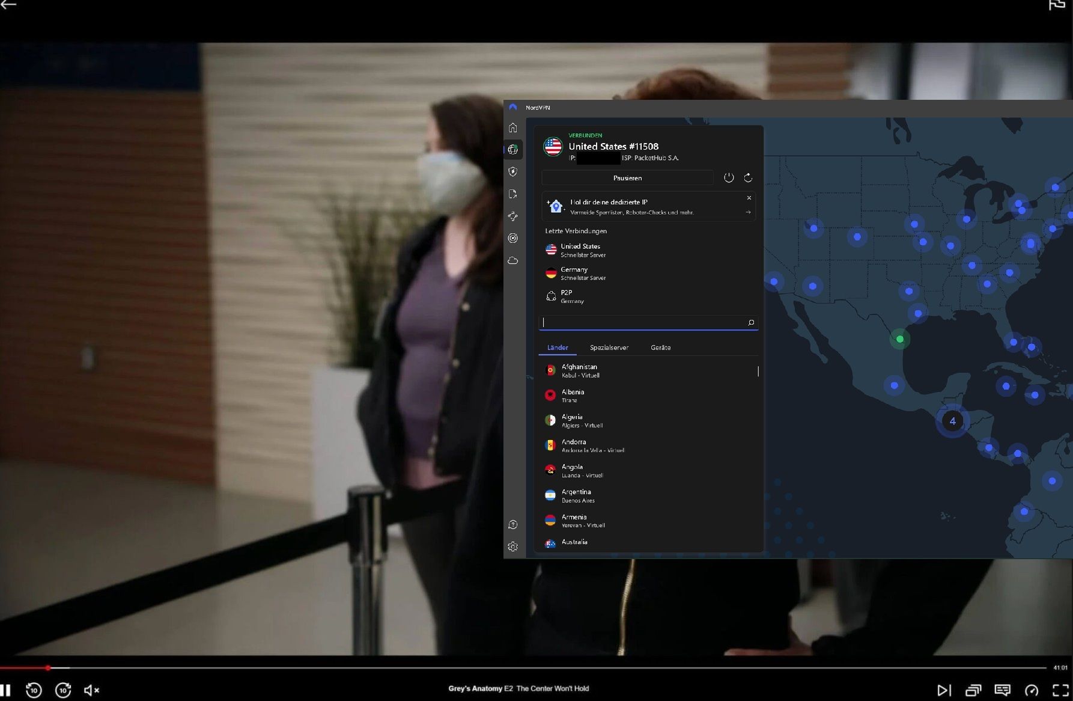Open NordVPN Home sidebar icon
The height and width of the screenshot is (701, 1073).
pyautogui.click(x=512, y=127)
